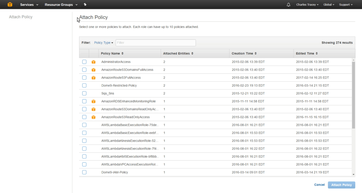The height and width of the screenshot is (193, 362).
Task: Click creation time 2015-12-21 15:22 EDT
Action: (248, 93)
